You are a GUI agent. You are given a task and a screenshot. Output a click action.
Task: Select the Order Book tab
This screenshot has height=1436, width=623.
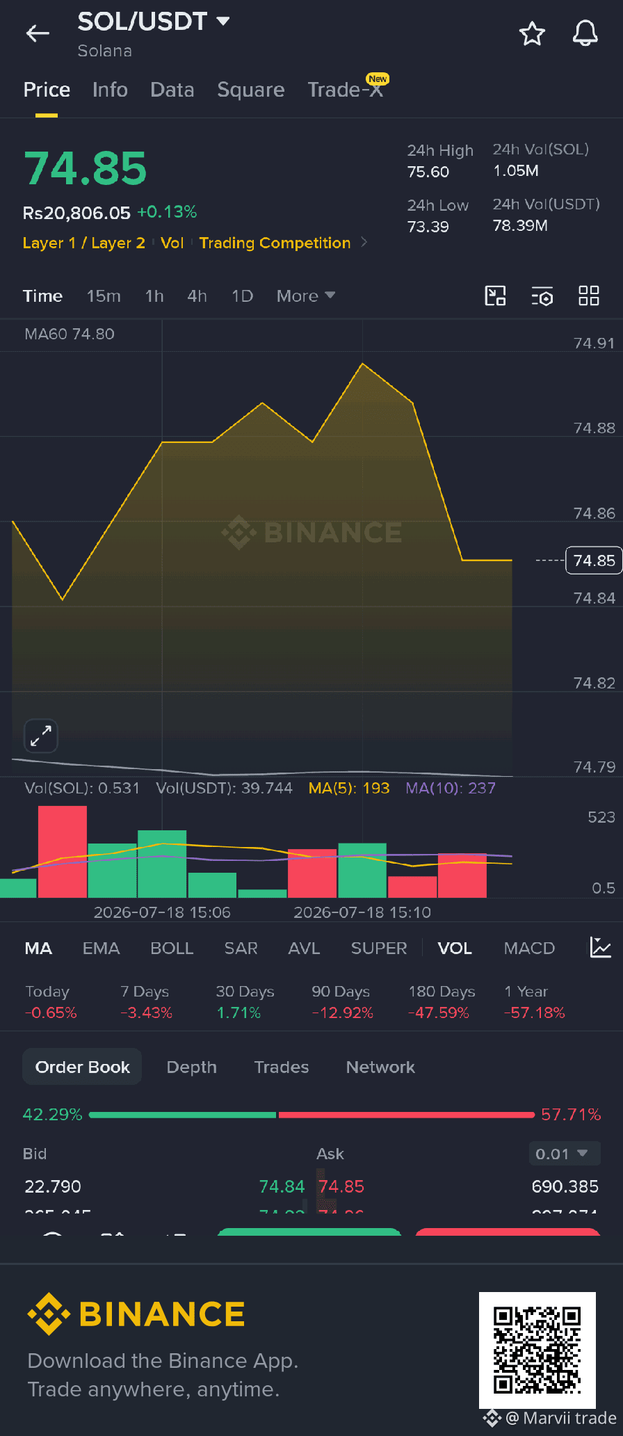pos(82,1067)
